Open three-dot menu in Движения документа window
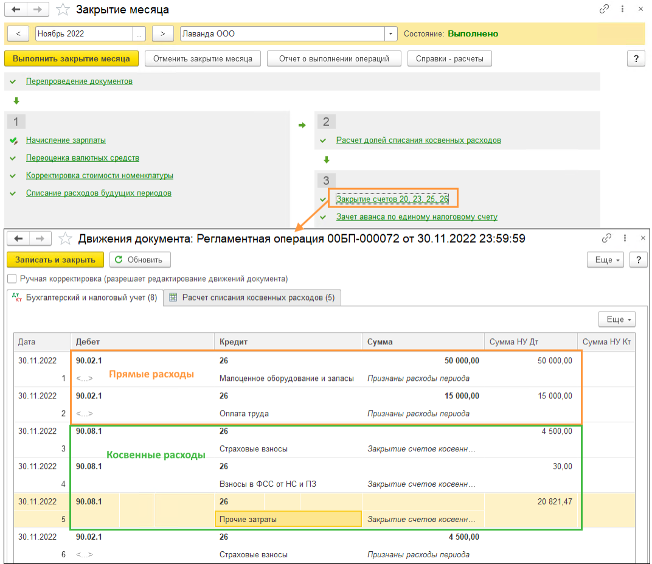This screenshot has width=652, height=564. [625, 238]
